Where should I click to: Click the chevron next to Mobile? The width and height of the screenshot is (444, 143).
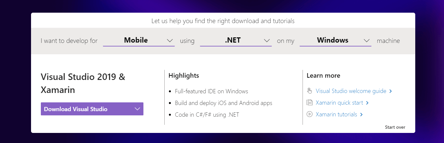(170, 41)
